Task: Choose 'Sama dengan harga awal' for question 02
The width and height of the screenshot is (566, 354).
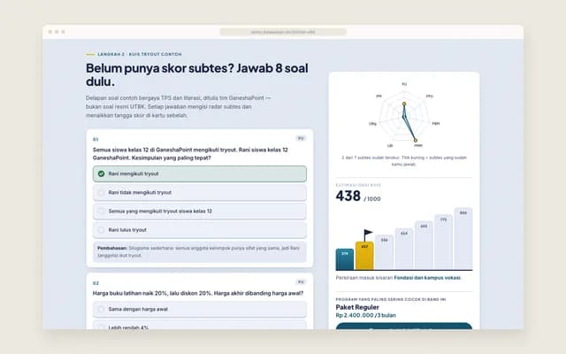Action: tap(200, 309)
